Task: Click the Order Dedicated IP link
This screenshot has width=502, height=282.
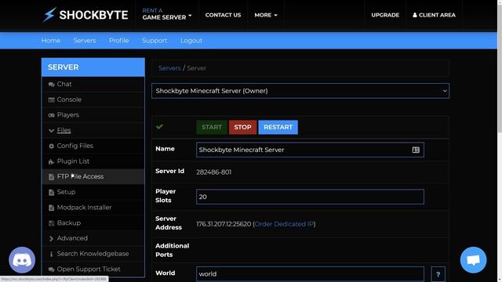Action: [284, 224]
